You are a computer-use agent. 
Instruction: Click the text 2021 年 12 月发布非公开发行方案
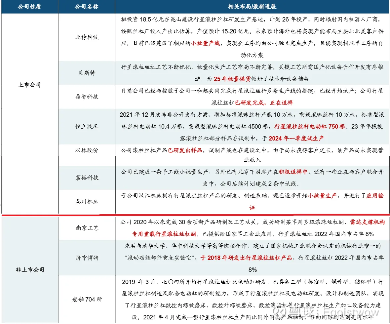[x=163, y=114]
